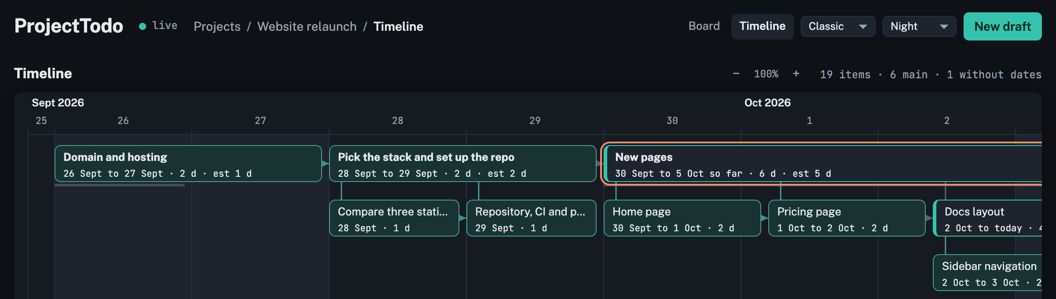Click the progress bar under Domain and hosting
Image resolution: width=1056 pixels, height=299 pixels.
[120, 185]
